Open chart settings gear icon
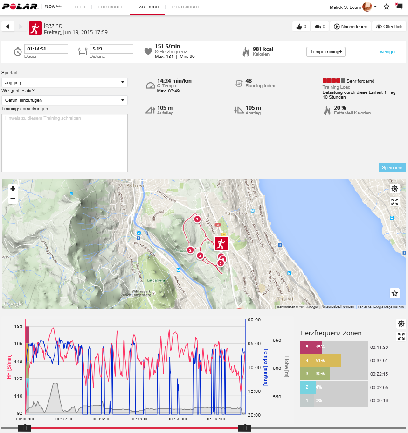 (401, 324)
